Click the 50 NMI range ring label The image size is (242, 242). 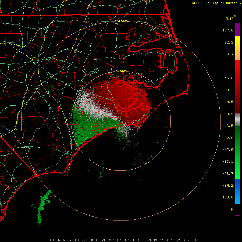121,71
